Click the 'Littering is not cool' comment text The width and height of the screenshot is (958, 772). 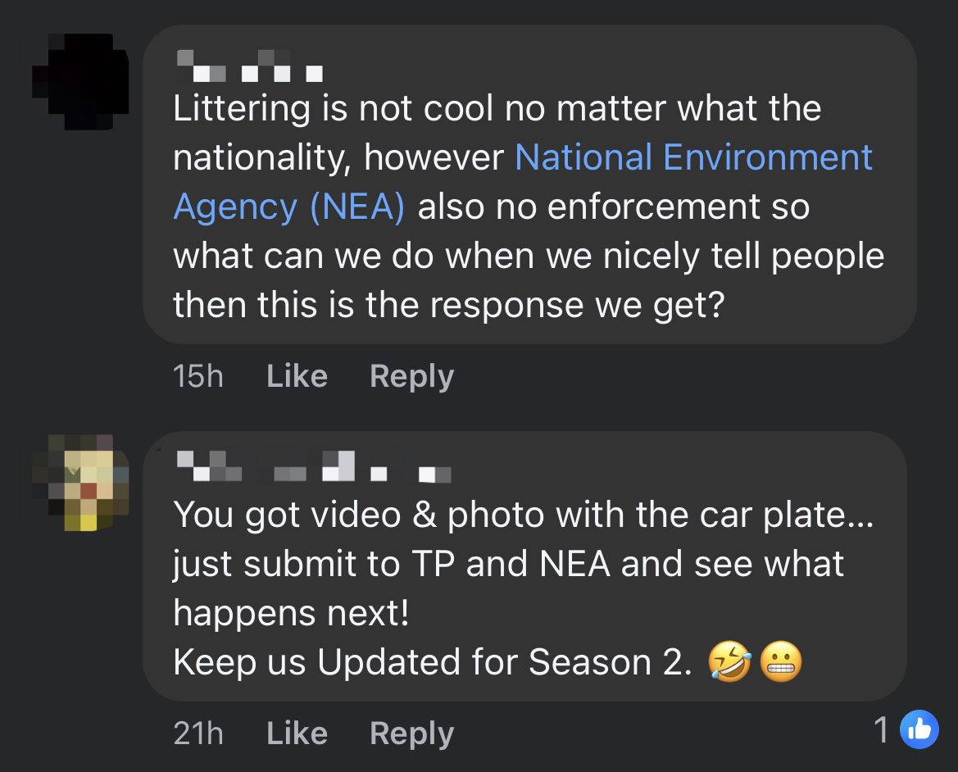(497, 108)
